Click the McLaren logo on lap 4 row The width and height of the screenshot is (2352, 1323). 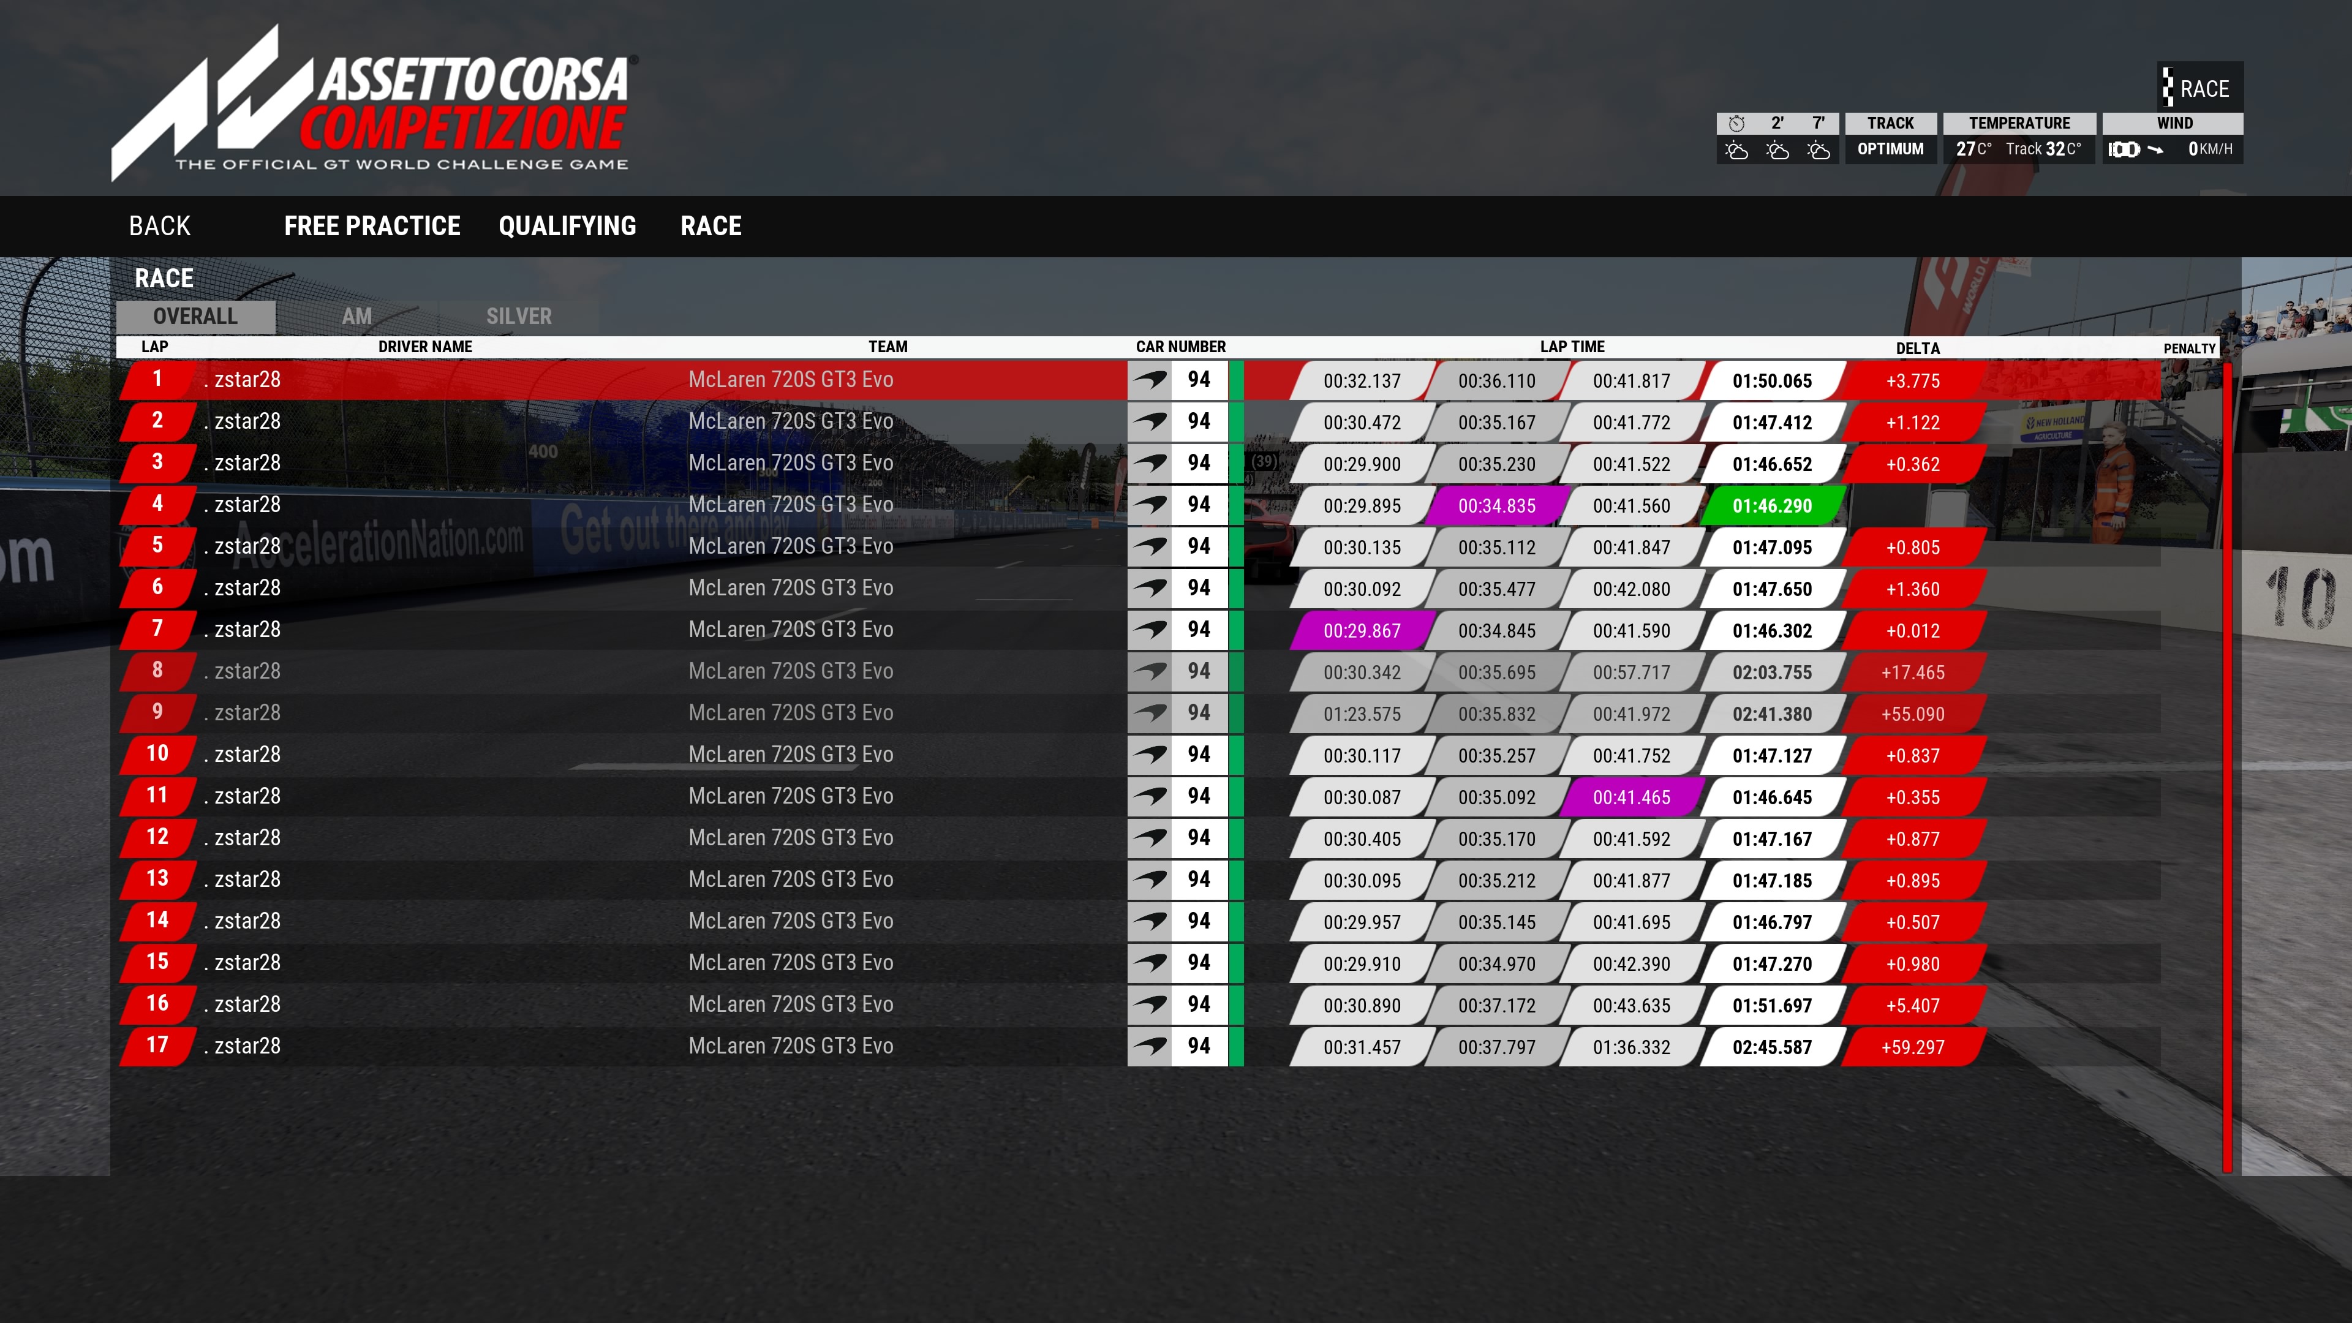coord(1150,505)
